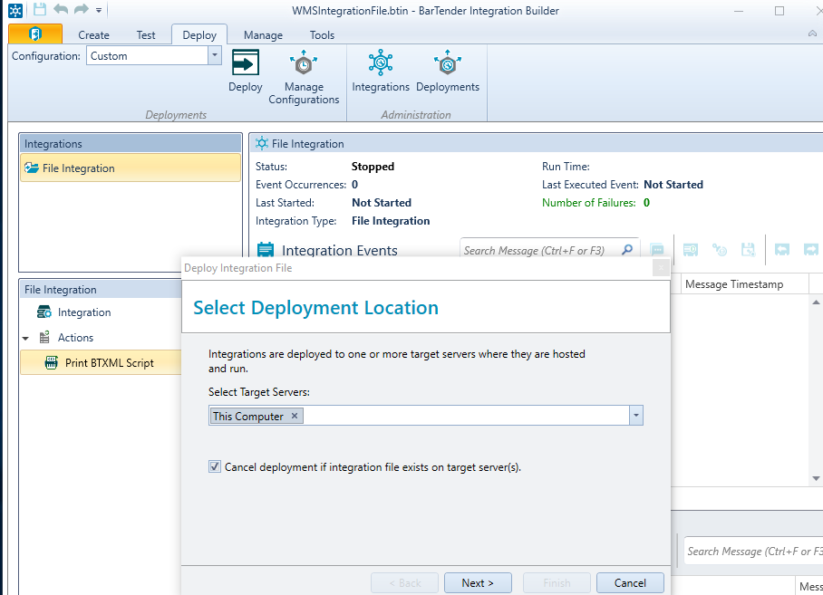The width and height of the screenshot is (823, 595).
Task: Click the Stopped status value
Action: click(x=373, y=167)
